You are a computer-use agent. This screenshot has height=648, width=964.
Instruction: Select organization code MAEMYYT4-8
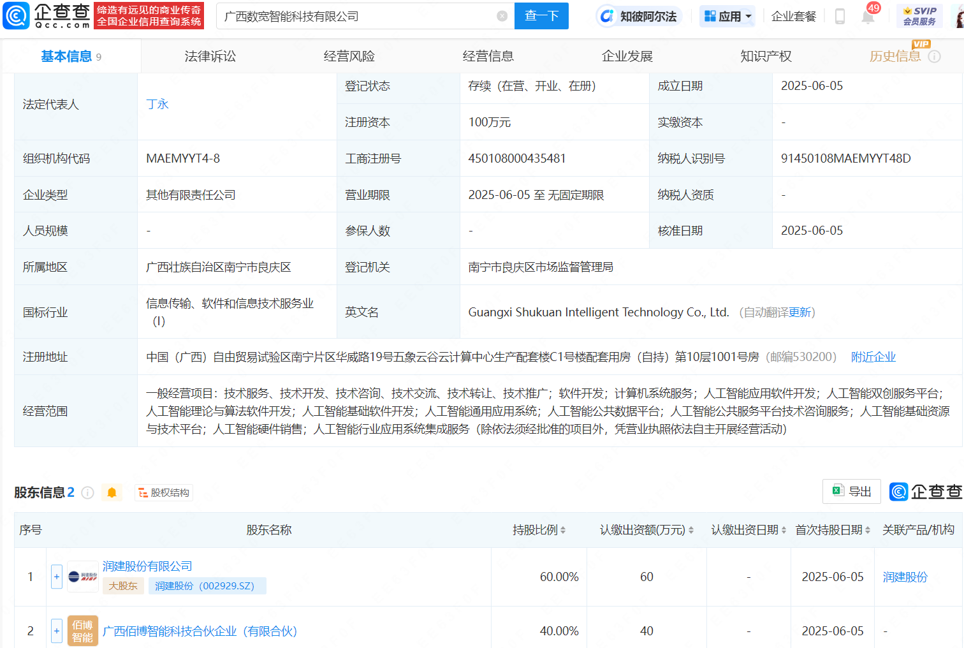[183, 158]
